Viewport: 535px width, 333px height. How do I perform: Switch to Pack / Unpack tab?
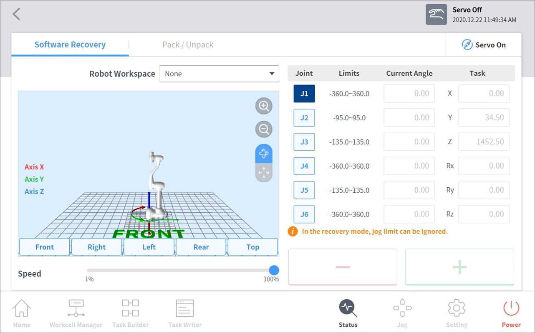(x=188, y=45)
